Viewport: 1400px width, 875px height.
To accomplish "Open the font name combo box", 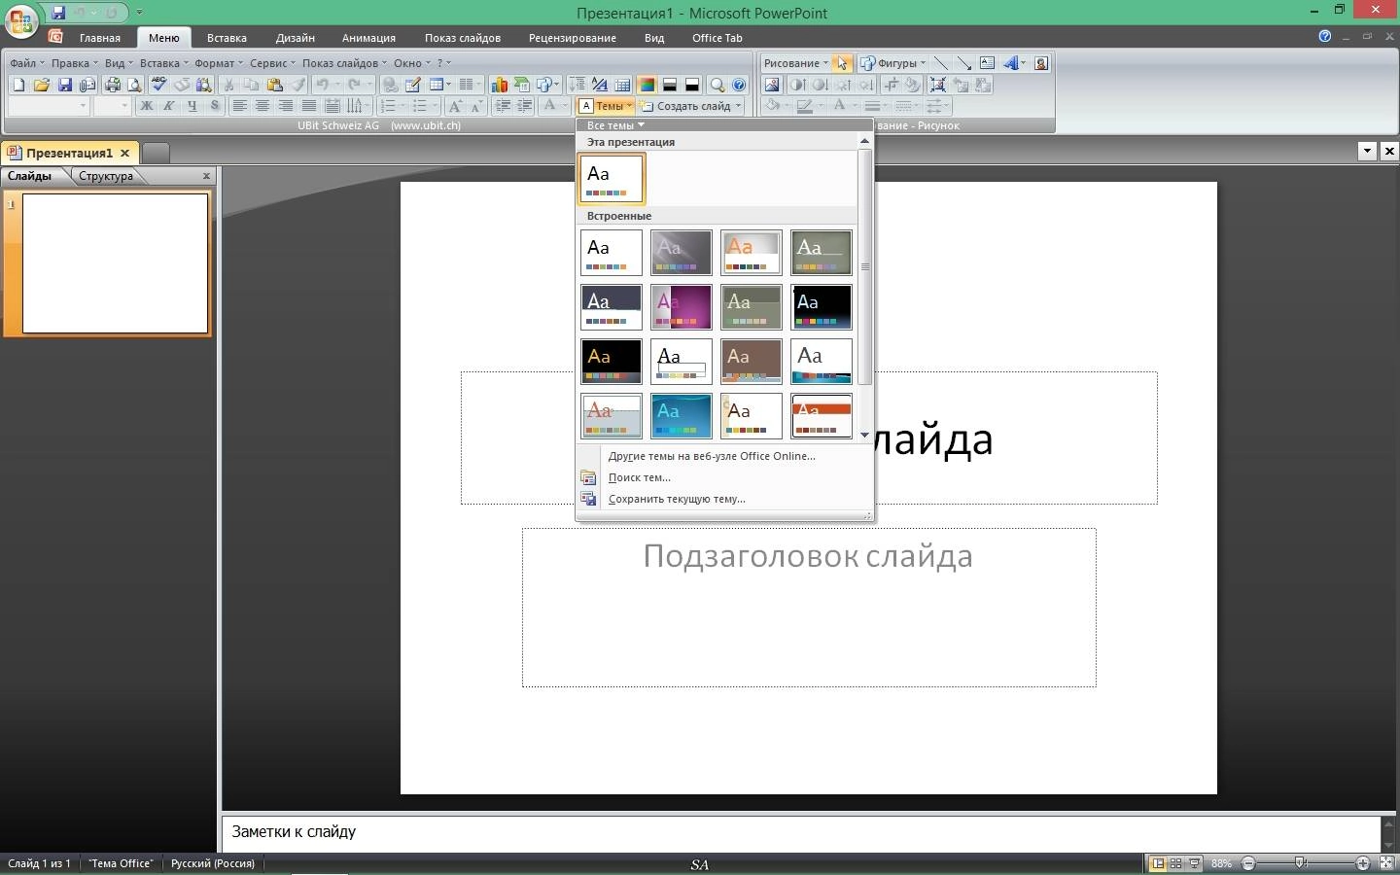I will click(x=49, y=105).
